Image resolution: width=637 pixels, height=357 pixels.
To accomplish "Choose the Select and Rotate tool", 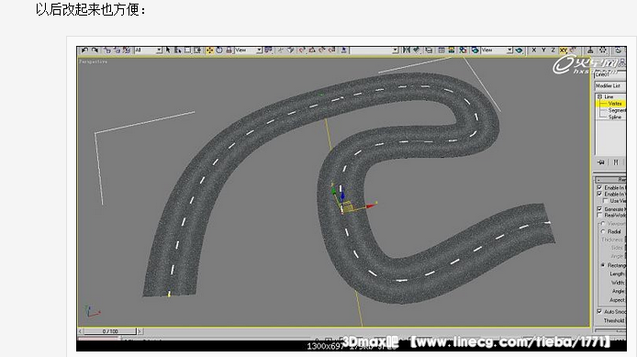I will (x=219, y=50).
